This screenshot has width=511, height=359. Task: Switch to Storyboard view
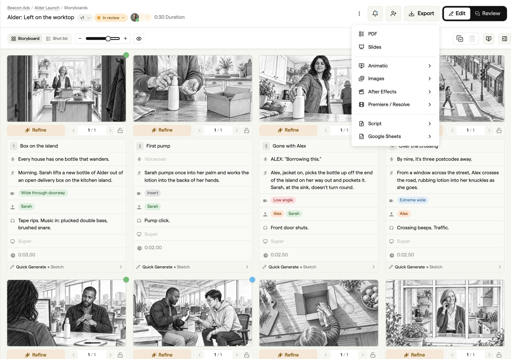[25, 39]
